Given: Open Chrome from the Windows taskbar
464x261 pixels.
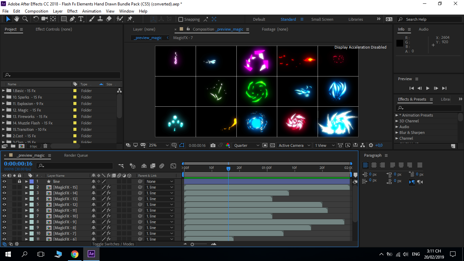Looking at the screenshot, I should coord(75,254).
